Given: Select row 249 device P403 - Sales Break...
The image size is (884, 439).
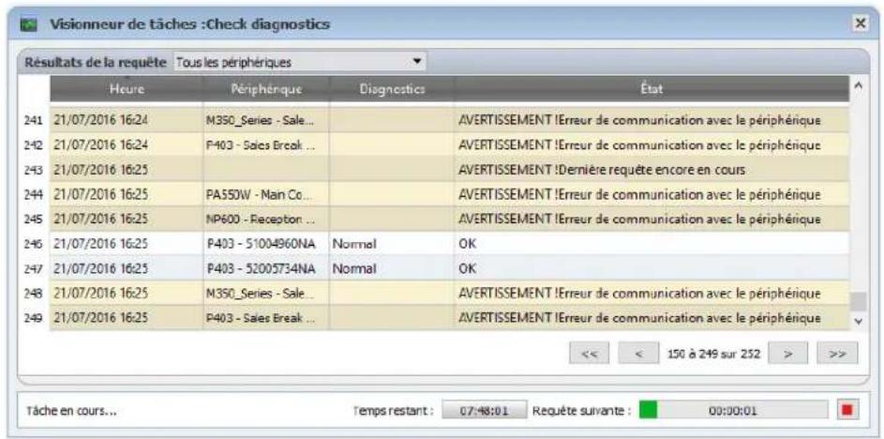Looking at the screenshot, I should [266, 319].
